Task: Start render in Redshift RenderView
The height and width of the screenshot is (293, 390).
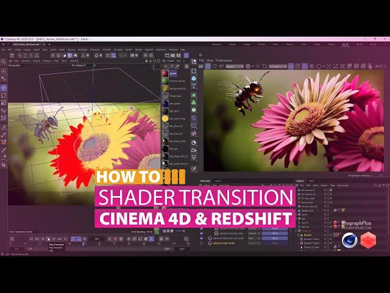Action: [201, 67]
